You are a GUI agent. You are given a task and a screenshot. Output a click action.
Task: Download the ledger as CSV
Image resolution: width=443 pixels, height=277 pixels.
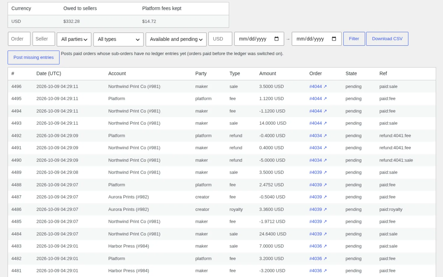pyautogui.click(x=387, y=39)
